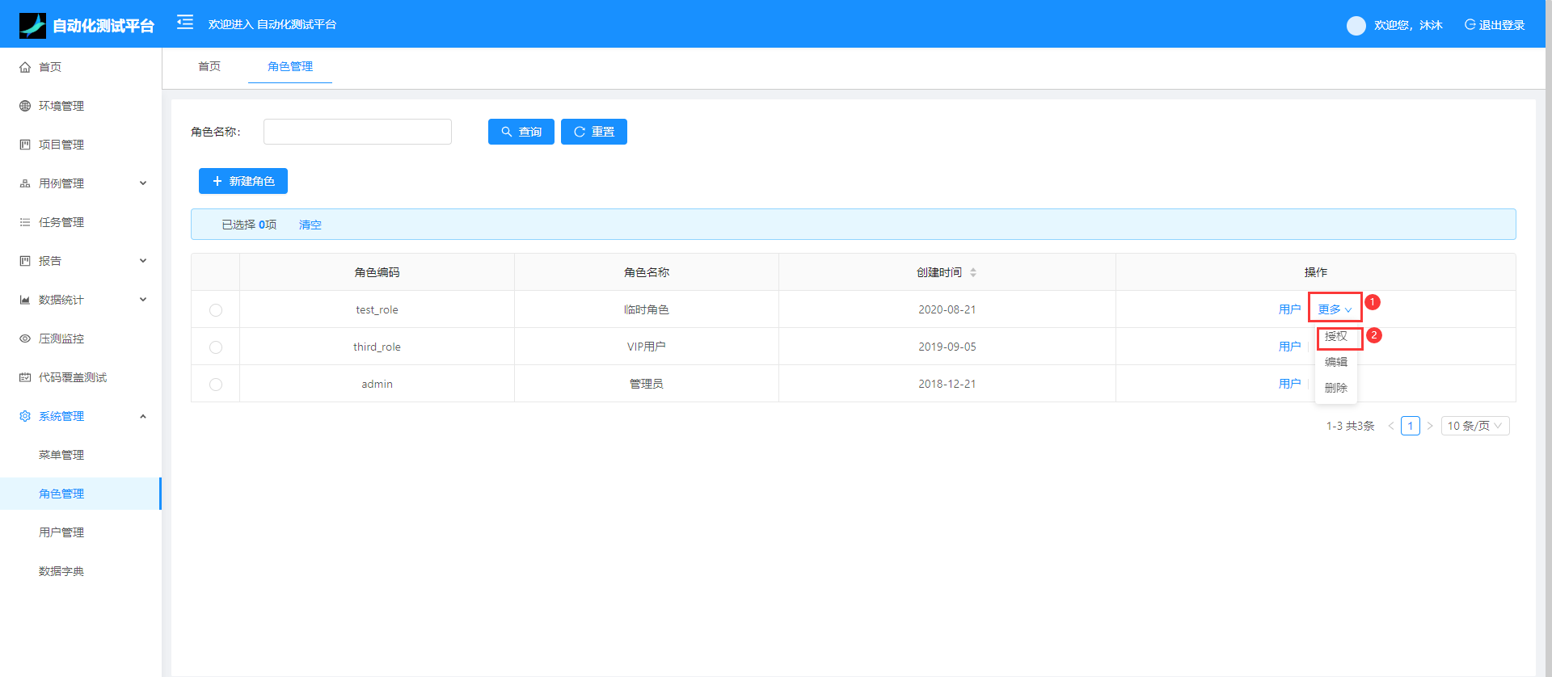Image resolution: width=1552 pixels, height=677 pixels.
Task: Select the third_role row radio button
Action: [216, 347]
